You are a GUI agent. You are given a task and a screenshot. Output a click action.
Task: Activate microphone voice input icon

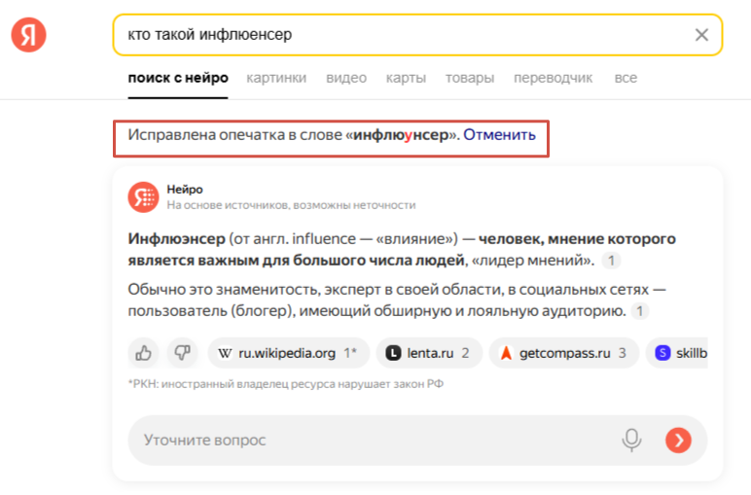point(632,440)
